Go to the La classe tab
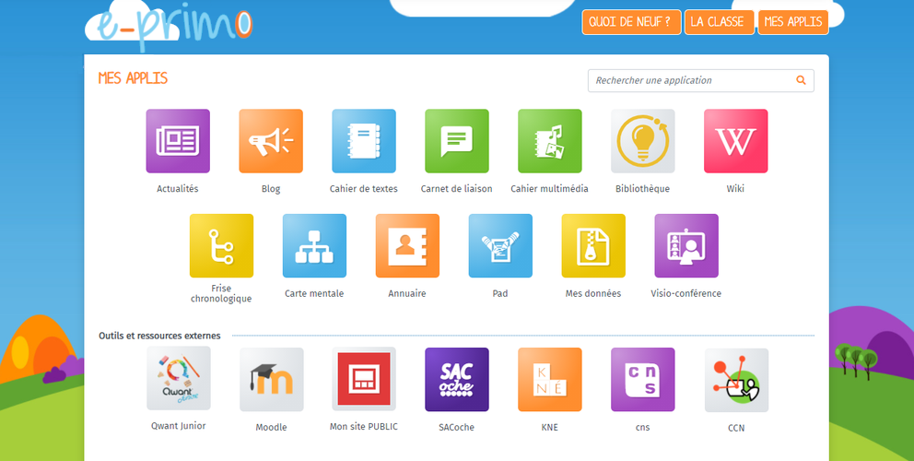 (720, 22)
